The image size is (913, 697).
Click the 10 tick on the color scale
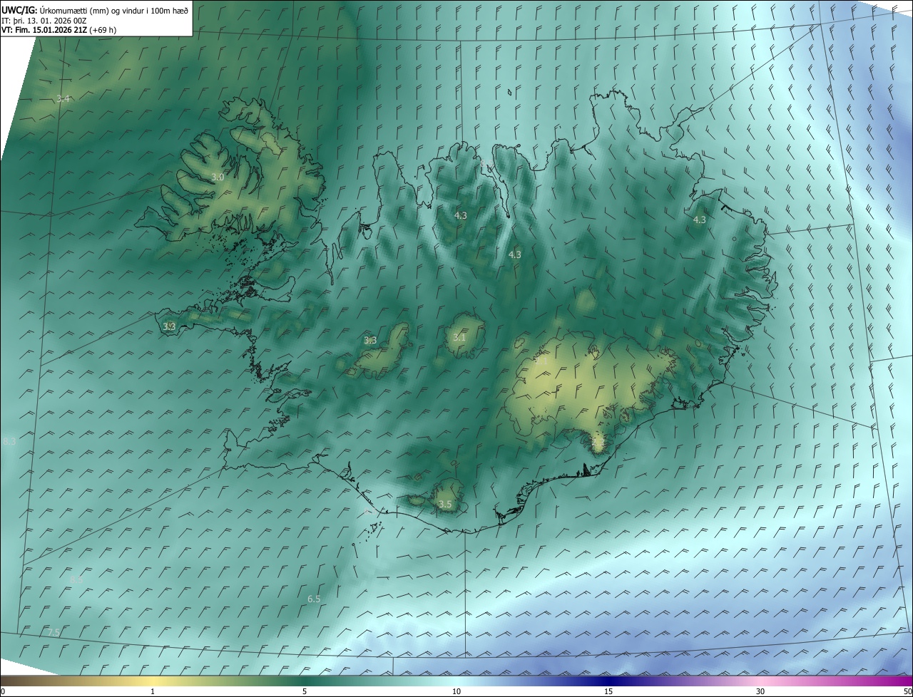(456, 692)
